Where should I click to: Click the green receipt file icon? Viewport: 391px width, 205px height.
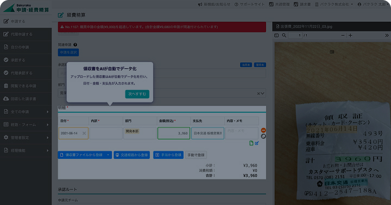(x=251, y=143)
